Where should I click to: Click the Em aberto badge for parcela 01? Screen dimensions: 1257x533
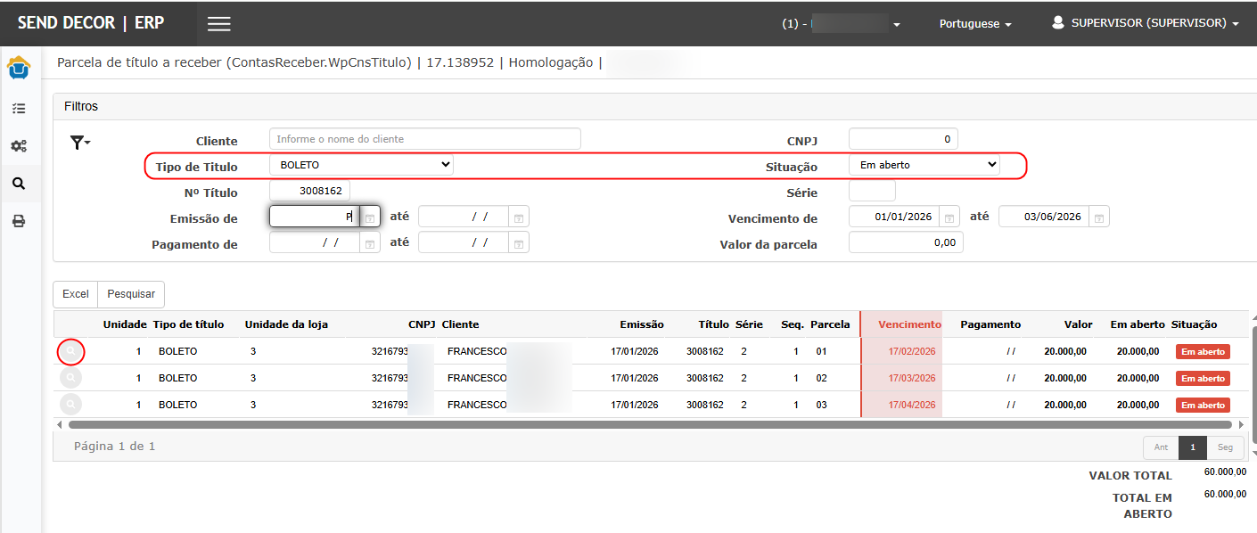coord(1203,352)
